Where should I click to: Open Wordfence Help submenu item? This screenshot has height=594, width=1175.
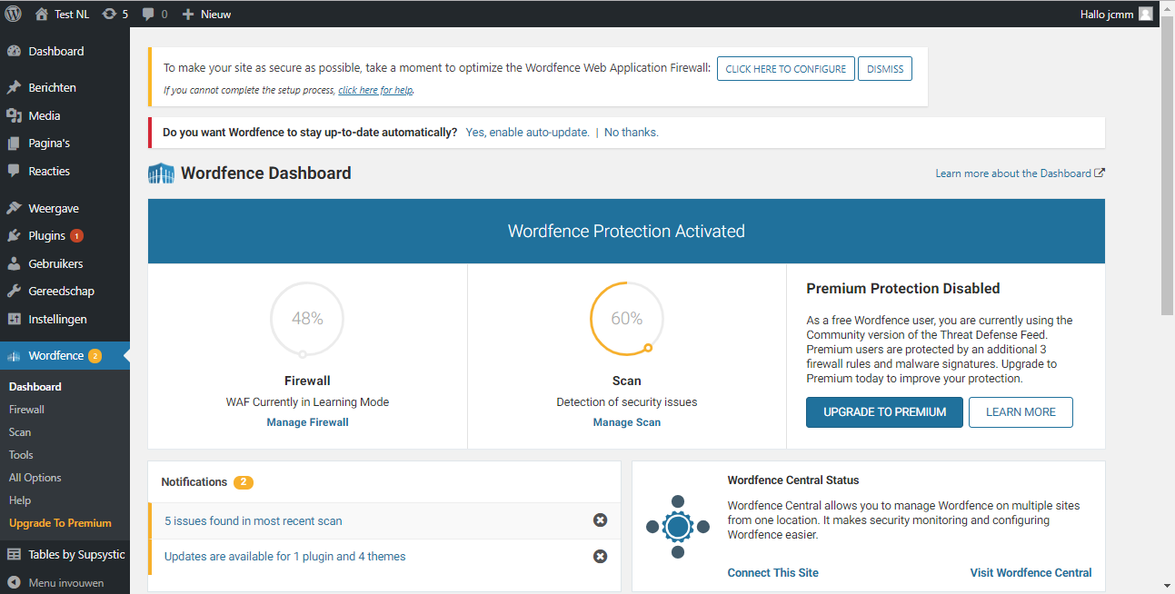pyautogui.click(x=20, y=500)
